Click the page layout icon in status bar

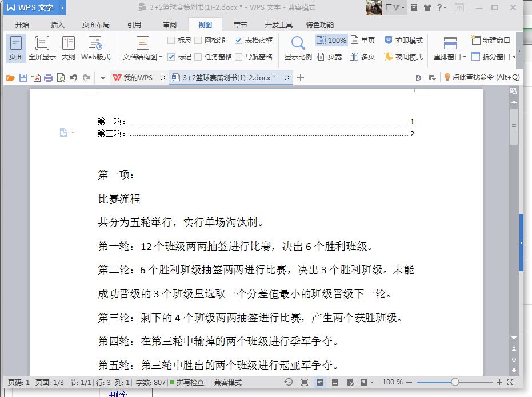319,382
